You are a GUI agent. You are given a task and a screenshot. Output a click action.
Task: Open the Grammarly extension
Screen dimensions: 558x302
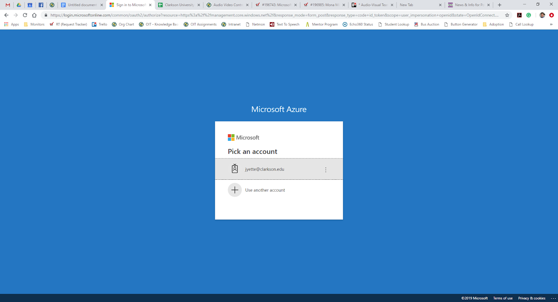click(x=529, y=15)
